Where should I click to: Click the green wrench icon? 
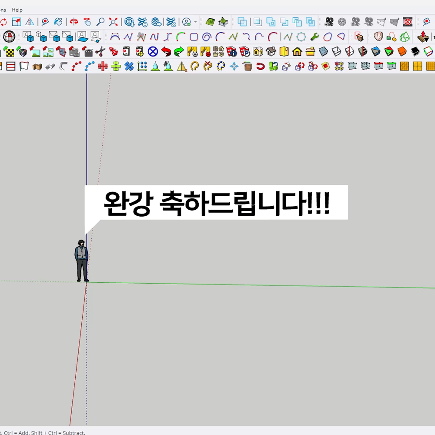click(315, 37)
